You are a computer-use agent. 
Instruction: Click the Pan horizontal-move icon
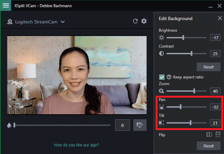(x=161, y=107)
